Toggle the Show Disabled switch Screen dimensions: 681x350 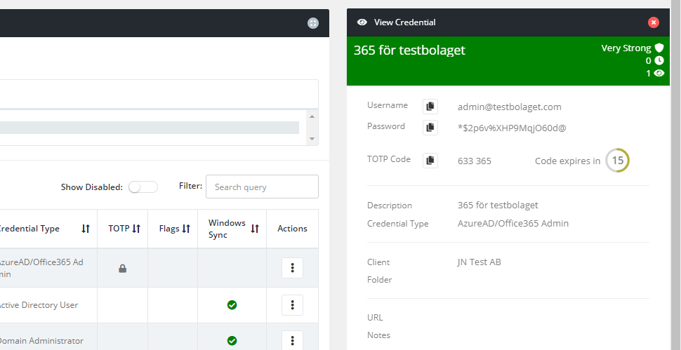(143, 187)
